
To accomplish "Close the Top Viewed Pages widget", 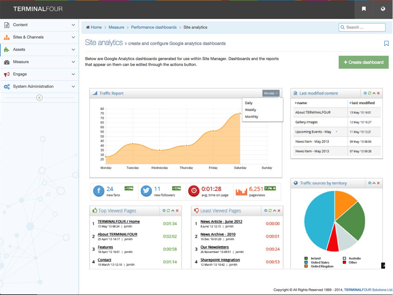I will click(177, 211).
